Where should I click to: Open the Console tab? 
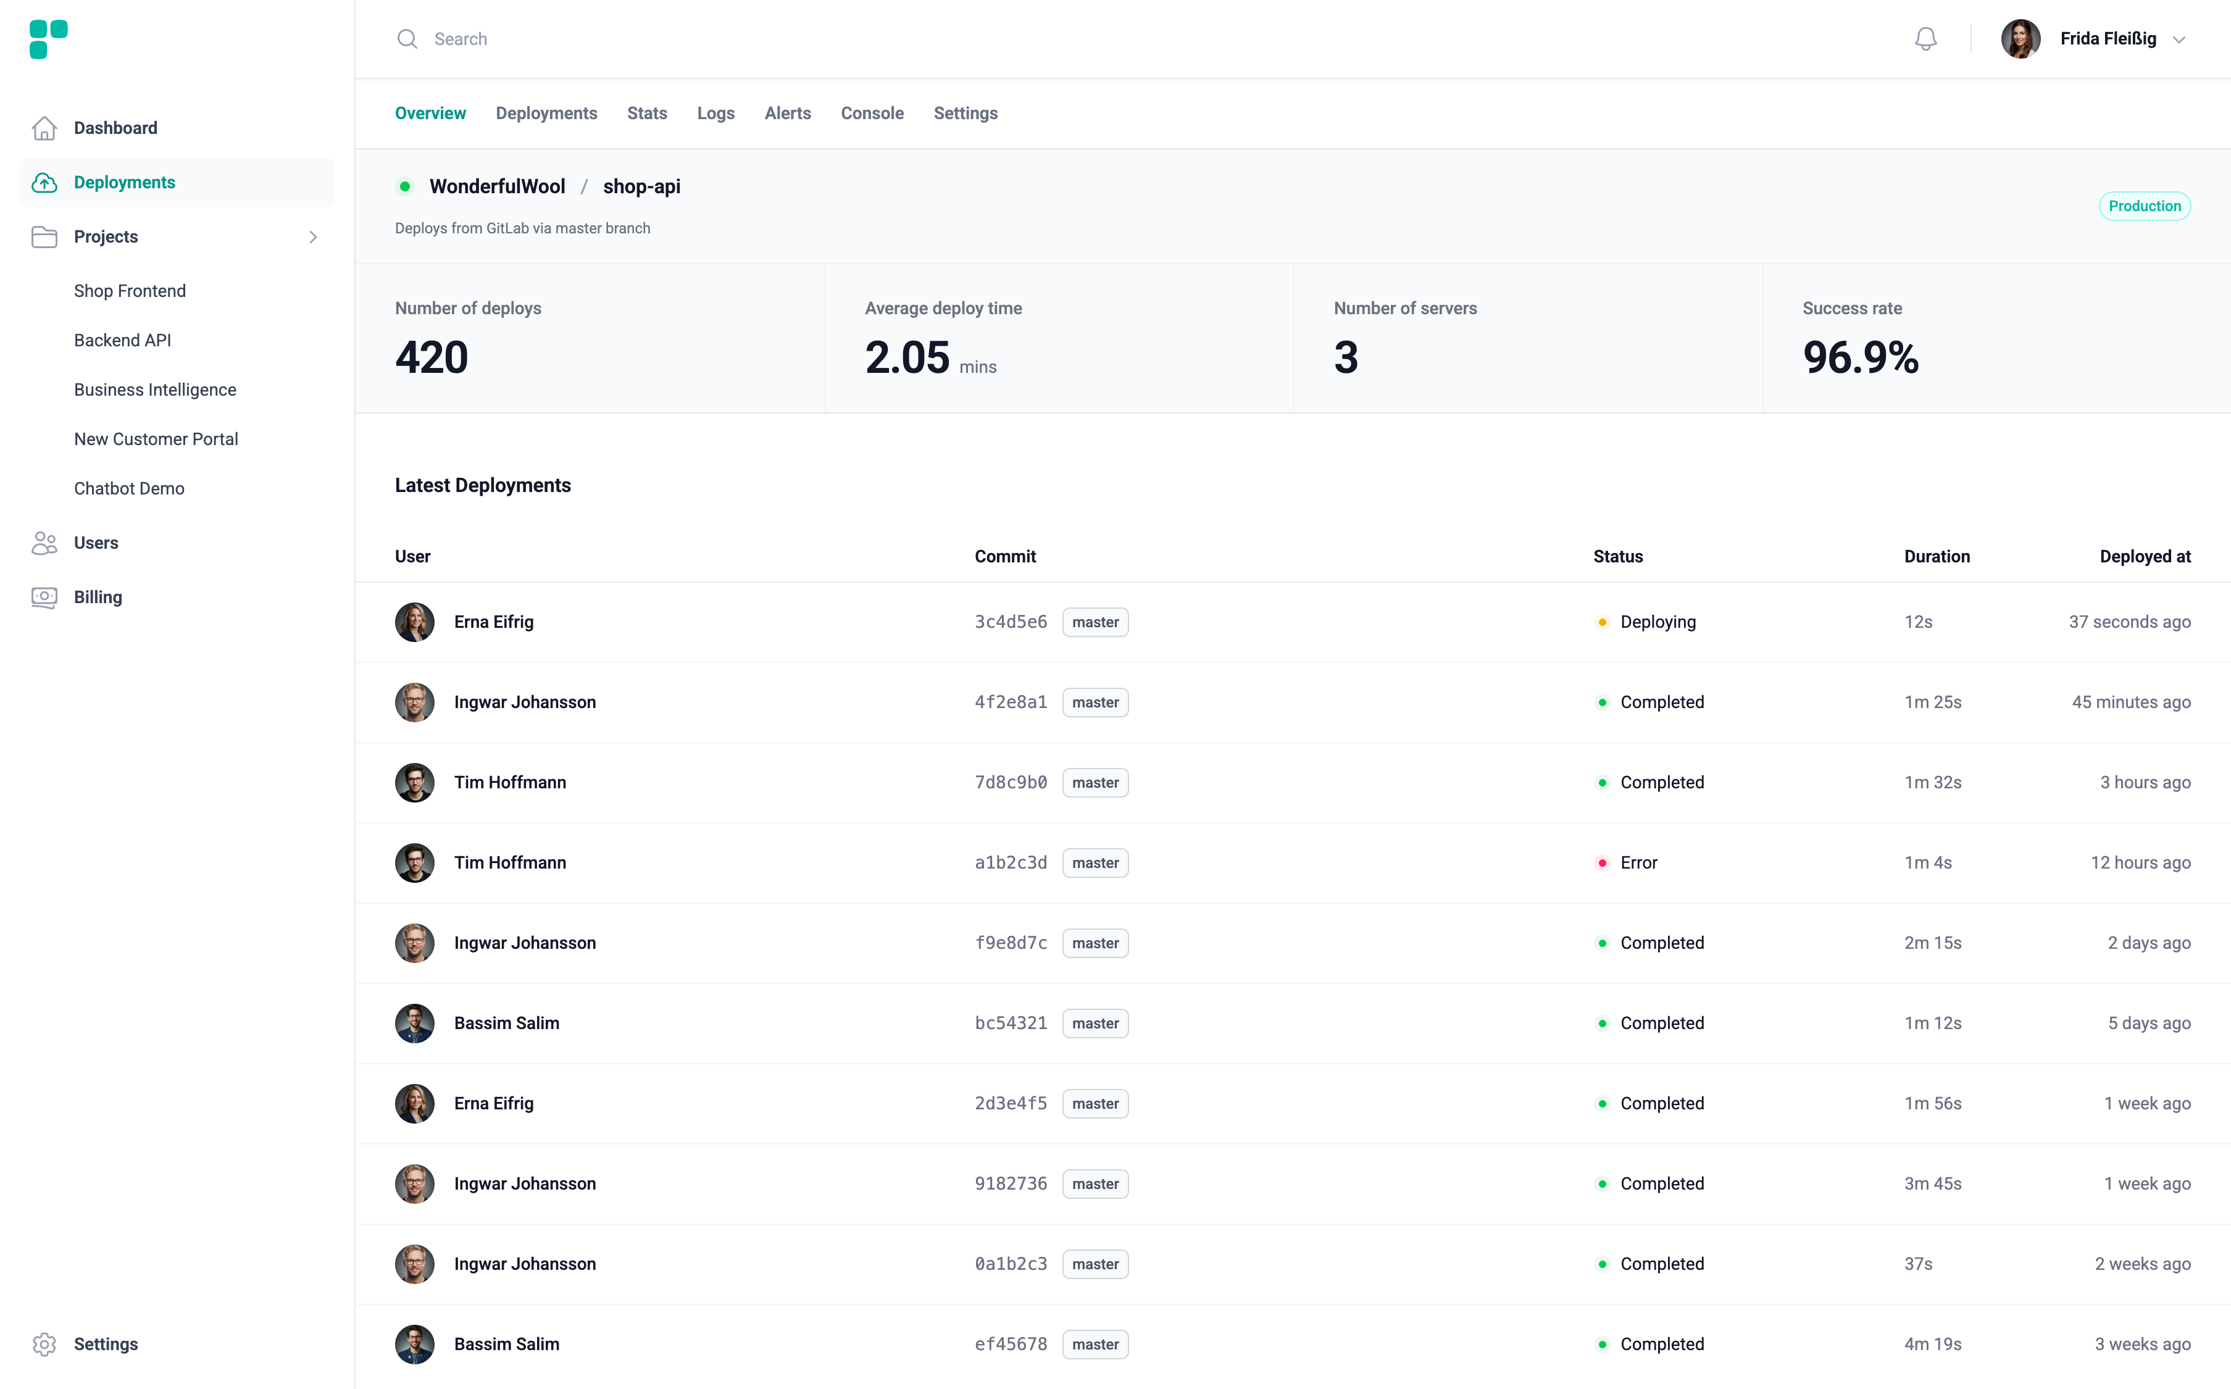coord(872,113)
